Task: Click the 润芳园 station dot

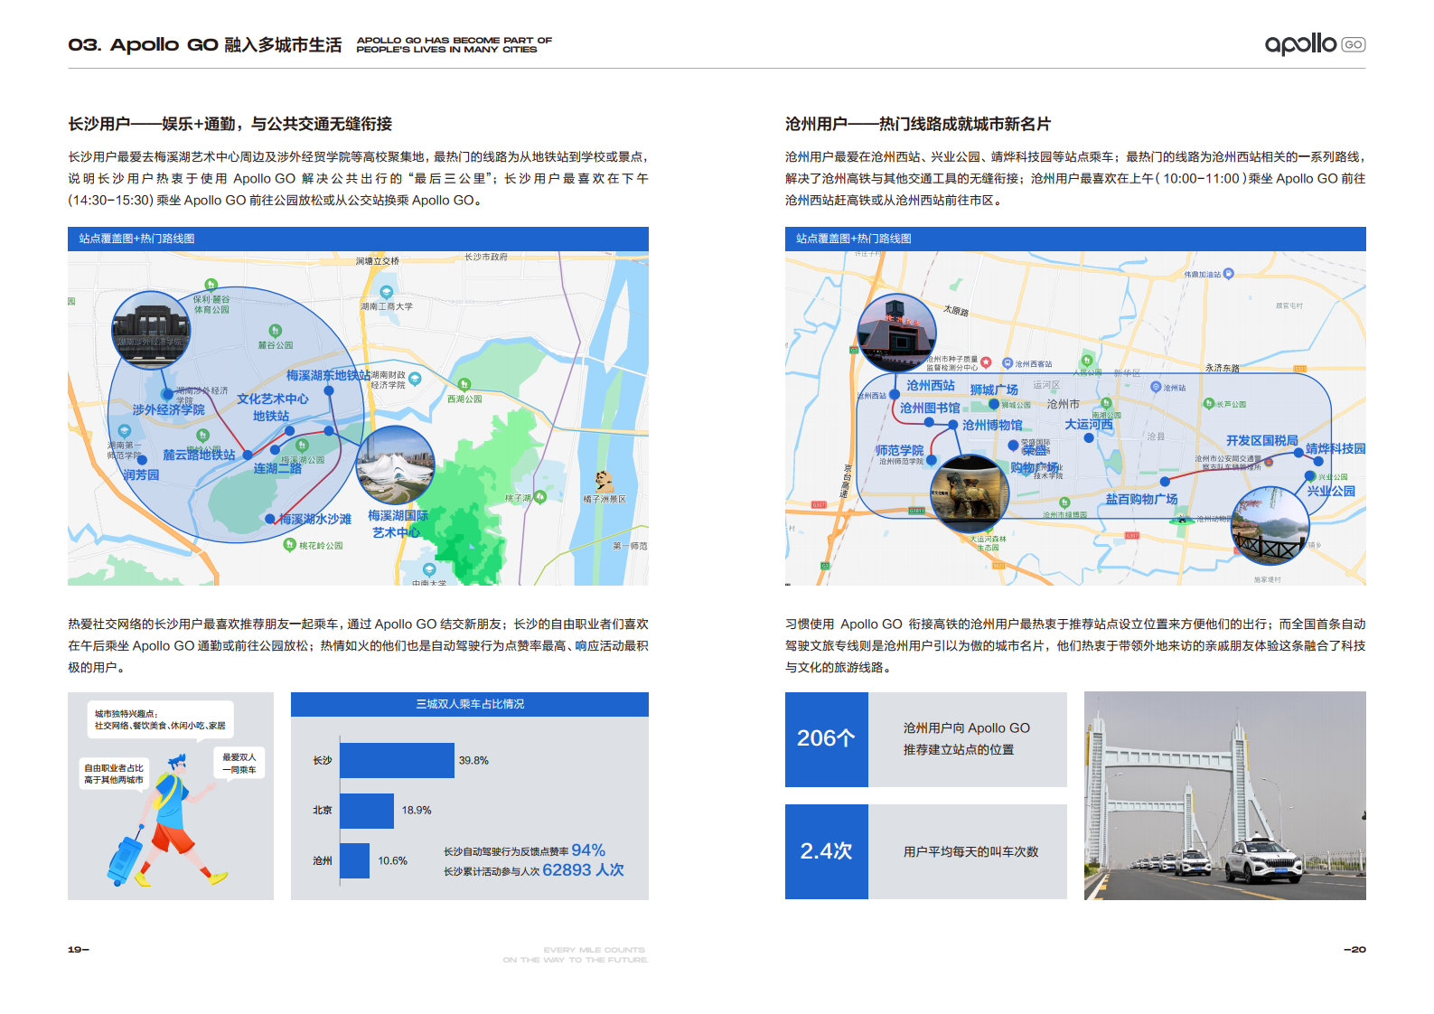Action: (x=142, y=460)
